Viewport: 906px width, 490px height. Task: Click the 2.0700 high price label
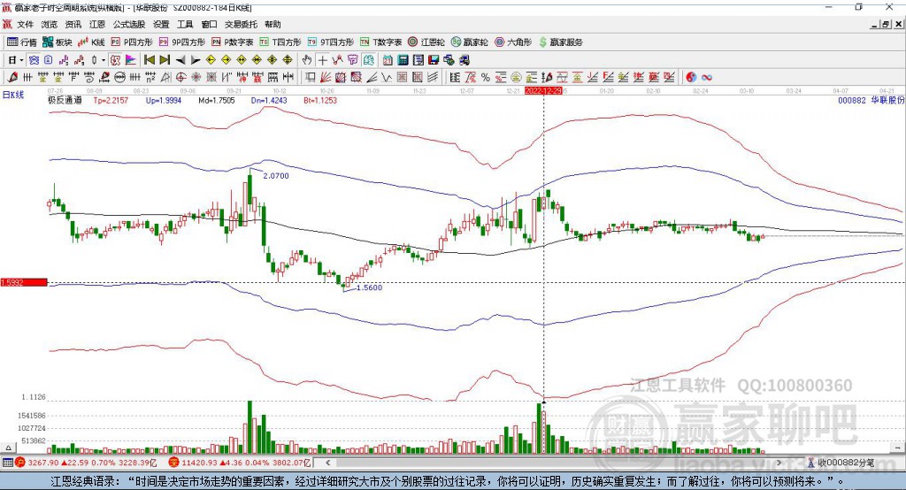point(276,176)
